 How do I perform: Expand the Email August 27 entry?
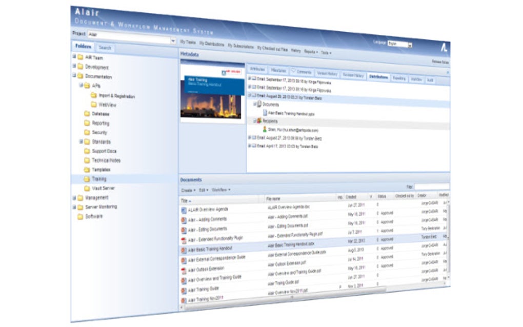point(249,138)
